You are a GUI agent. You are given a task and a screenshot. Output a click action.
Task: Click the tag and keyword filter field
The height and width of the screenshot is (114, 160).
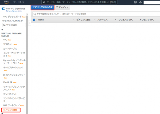96,14
